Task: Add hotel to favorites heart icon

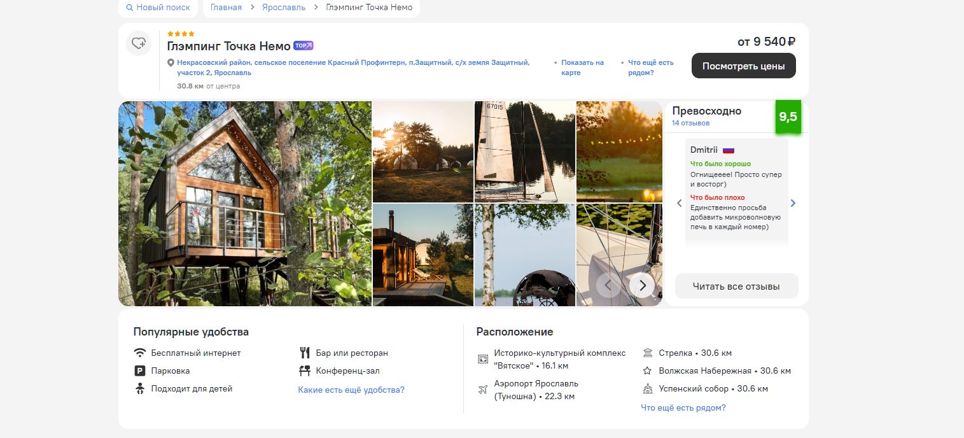Action: tap(139, 43)
